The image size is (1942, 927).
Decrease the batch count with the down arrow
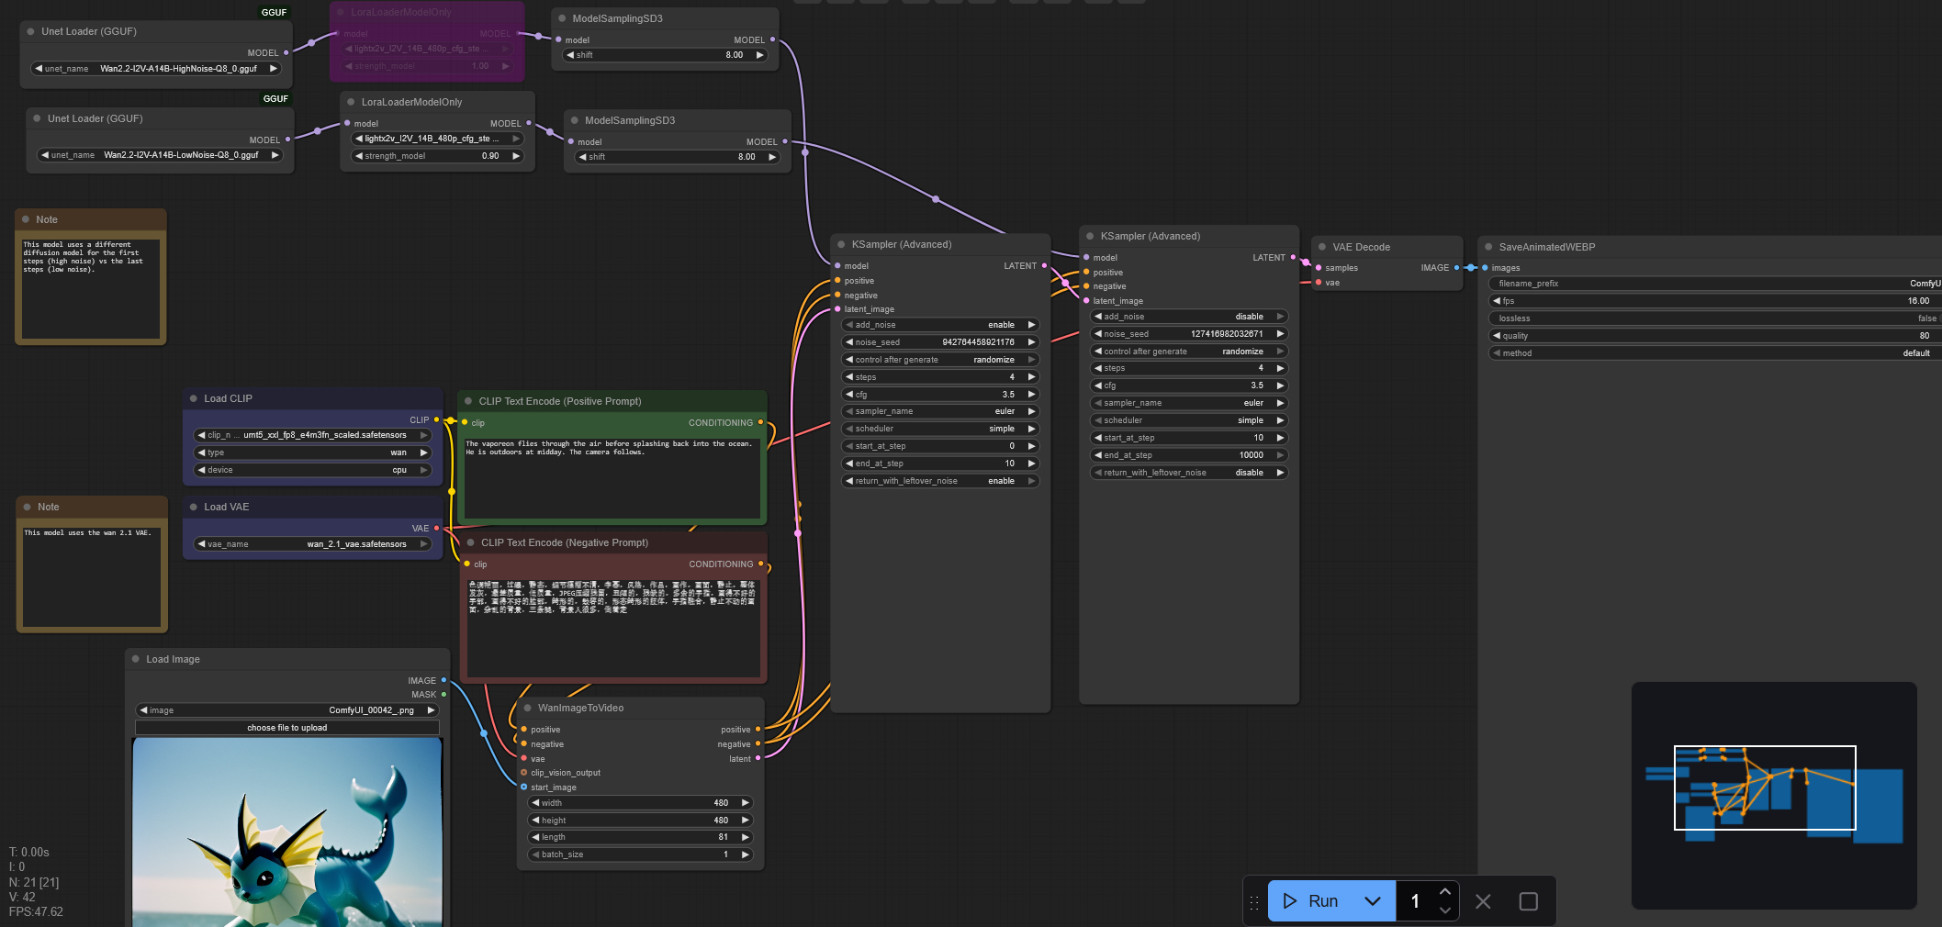[x=1445, y=910]
